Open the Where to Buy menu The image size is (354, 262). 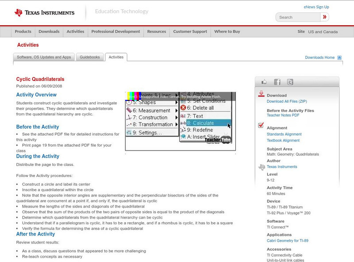[227, 31]
